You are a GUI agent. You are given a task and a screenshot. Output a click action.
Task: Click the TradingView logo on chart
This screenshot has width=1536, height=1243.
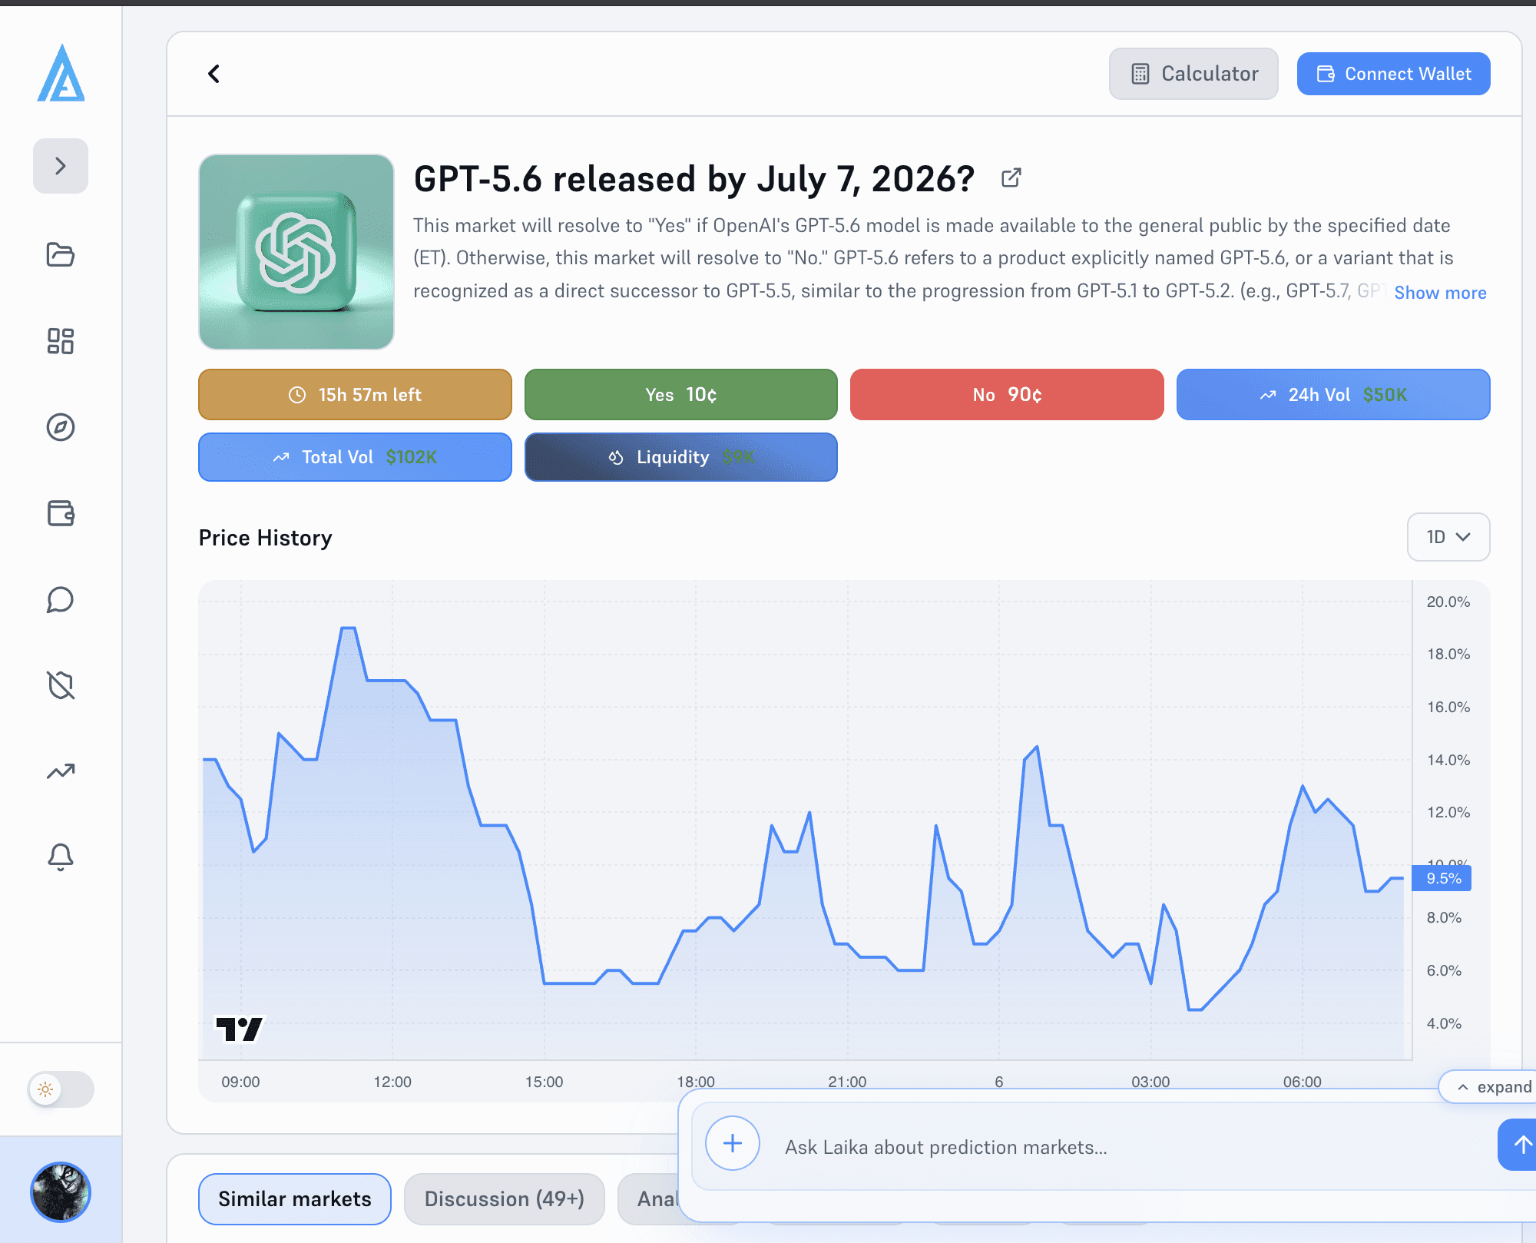[x=239, y=1029]
